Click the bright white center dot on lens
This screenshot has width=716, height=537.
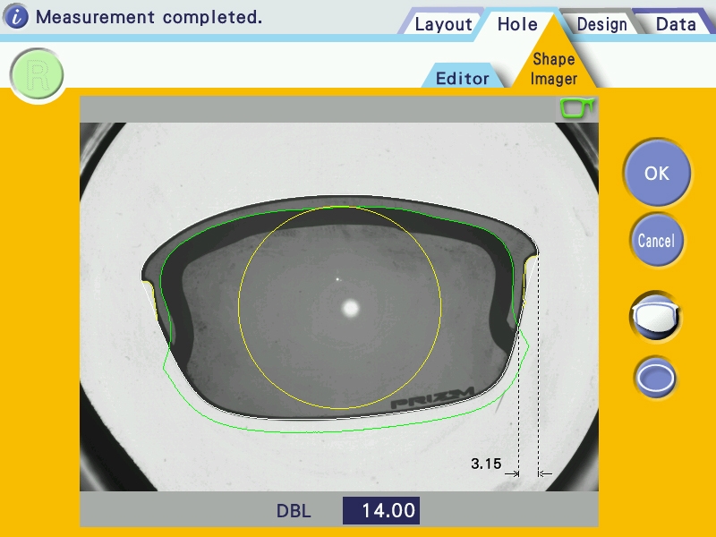(x=350, y=309)
